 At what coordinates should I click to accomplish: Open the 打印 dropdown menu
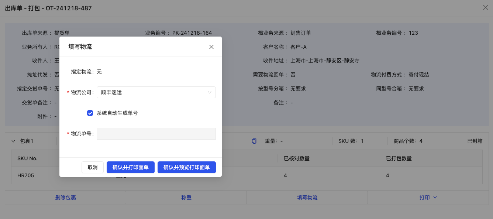(428, 197)
